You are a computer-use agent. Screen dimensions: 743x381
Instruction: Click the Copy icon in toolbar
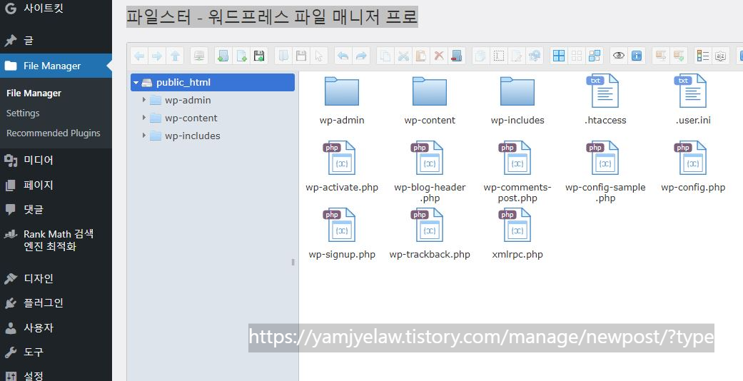pos(385,56)
